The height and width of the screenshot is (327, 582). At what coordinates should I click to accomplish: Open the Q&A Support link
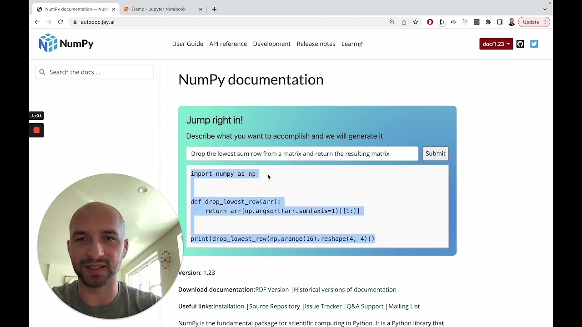365,306
